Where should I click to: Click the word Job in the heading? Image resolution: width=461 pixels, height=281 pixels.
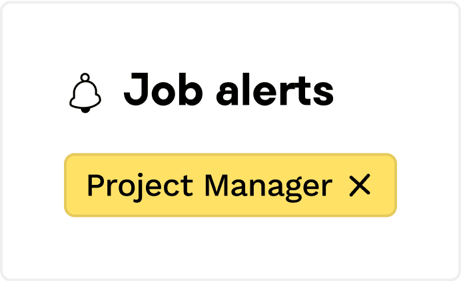tap(163, 92)
